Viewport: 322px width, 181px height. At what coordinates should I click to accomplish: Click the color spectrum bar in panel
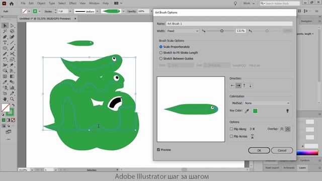pyautogui.click(x=307, y=153)
